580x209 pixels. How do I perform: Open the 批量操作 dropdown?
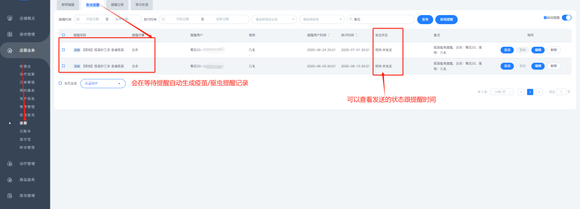(x=103, y=84)
